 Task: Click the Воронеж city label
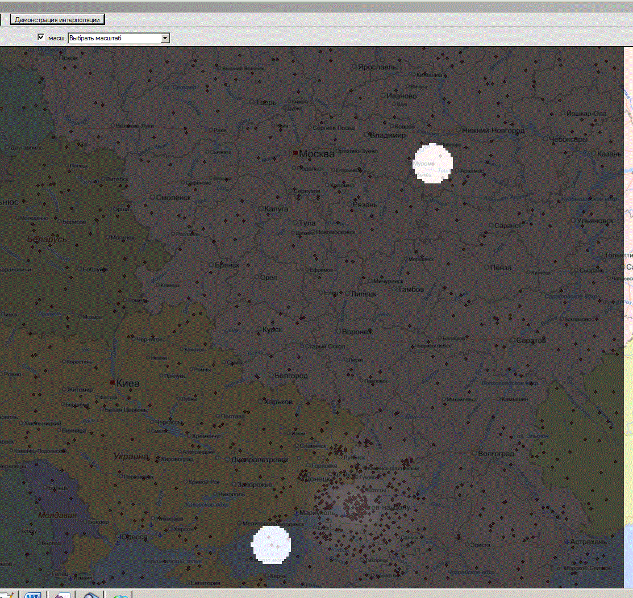pyautogui.click(x=357, y=332)
